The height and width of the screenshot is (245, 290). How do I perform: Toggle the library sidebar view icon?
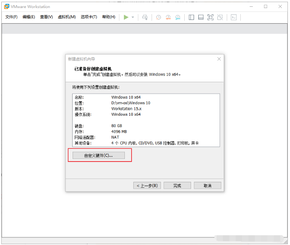pos(191,17)
